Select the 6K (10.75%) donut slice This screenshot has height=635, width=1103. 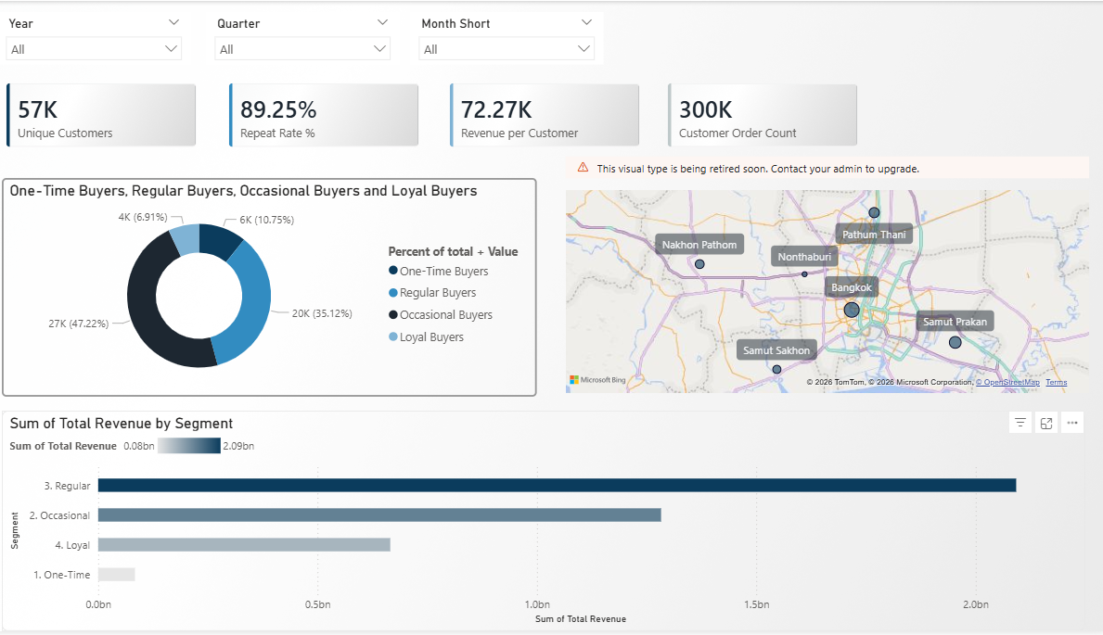(x=220, y=239)
